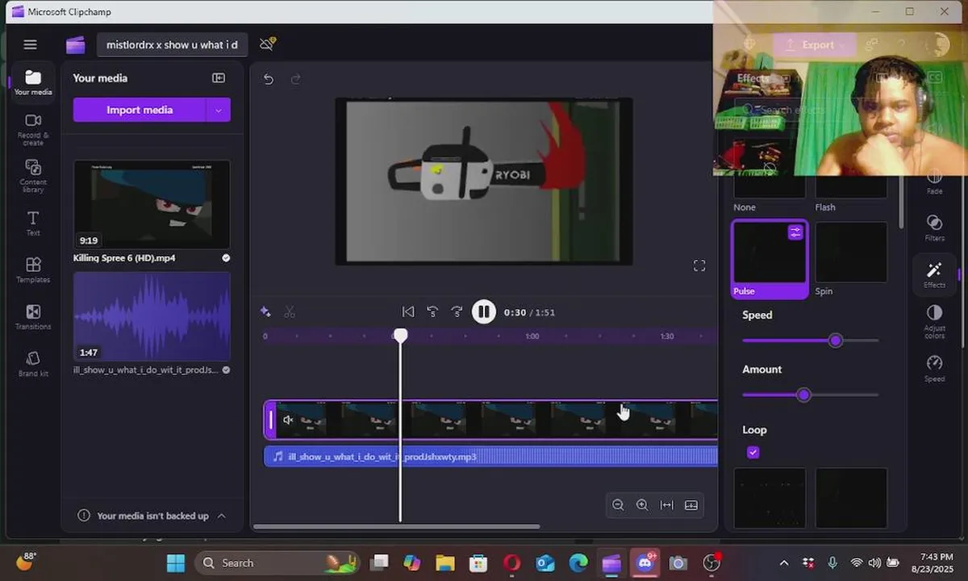Show hidden system tray icons
The width and height of the screenshot is (968, 581).
(x=784, y=562)
